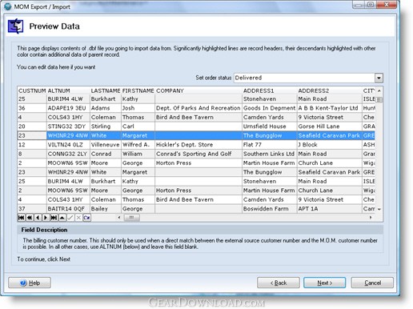
Task: Select the 'APT 1A' cell
Action: (x=330, y=209)
